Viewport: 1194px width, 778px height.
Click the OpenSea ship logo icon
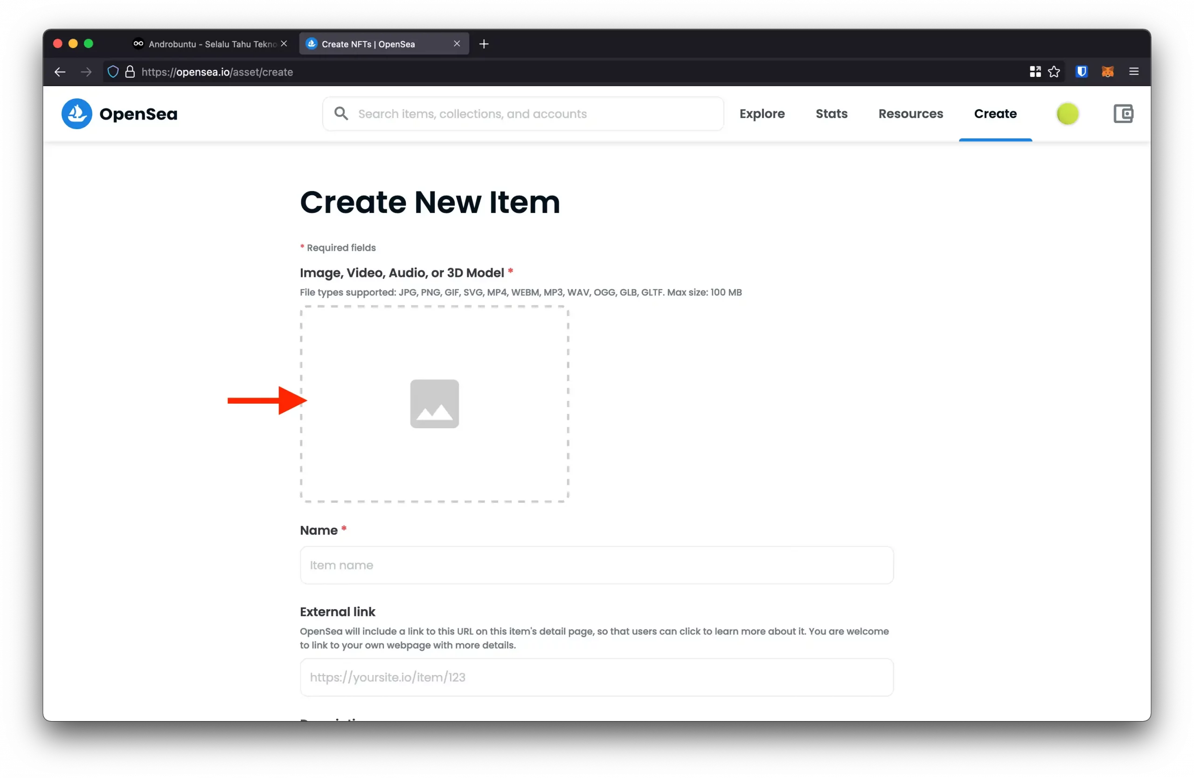click(x=77, y=114)
